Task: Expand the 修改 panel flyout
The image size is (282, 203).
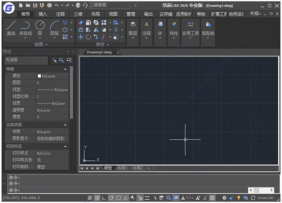Action: coord(102,44)
